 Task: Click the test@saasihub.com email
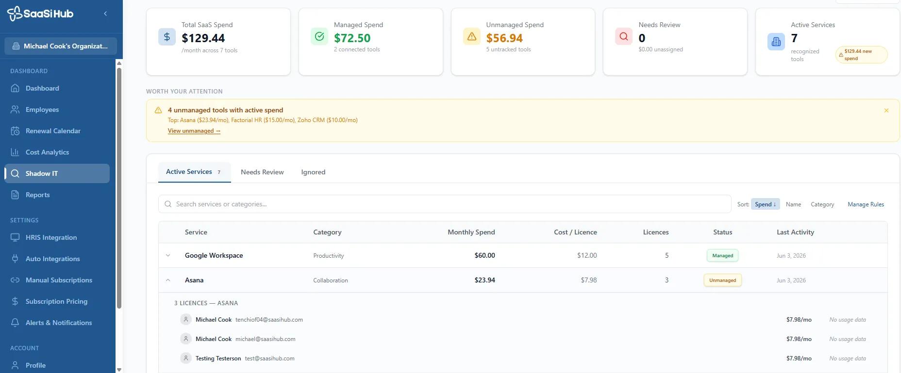[x=269, y=358]
